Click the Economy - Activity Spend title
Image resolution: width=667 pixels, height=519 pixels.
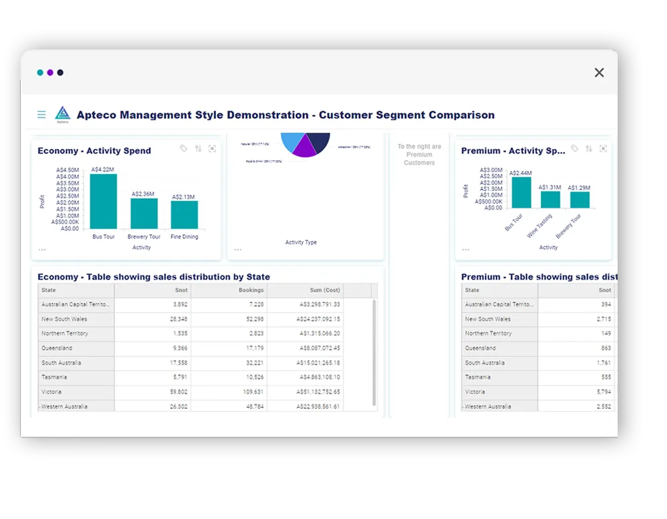pyautogui.click(x=95, y=151)
